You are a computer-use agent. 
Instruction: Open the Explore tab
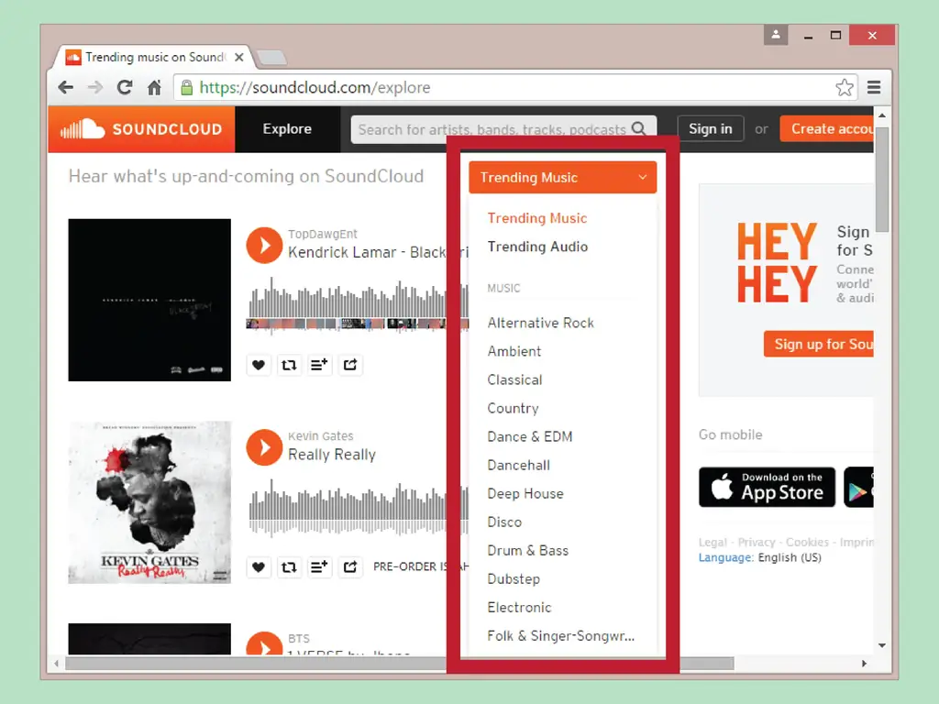coord(287,128)
